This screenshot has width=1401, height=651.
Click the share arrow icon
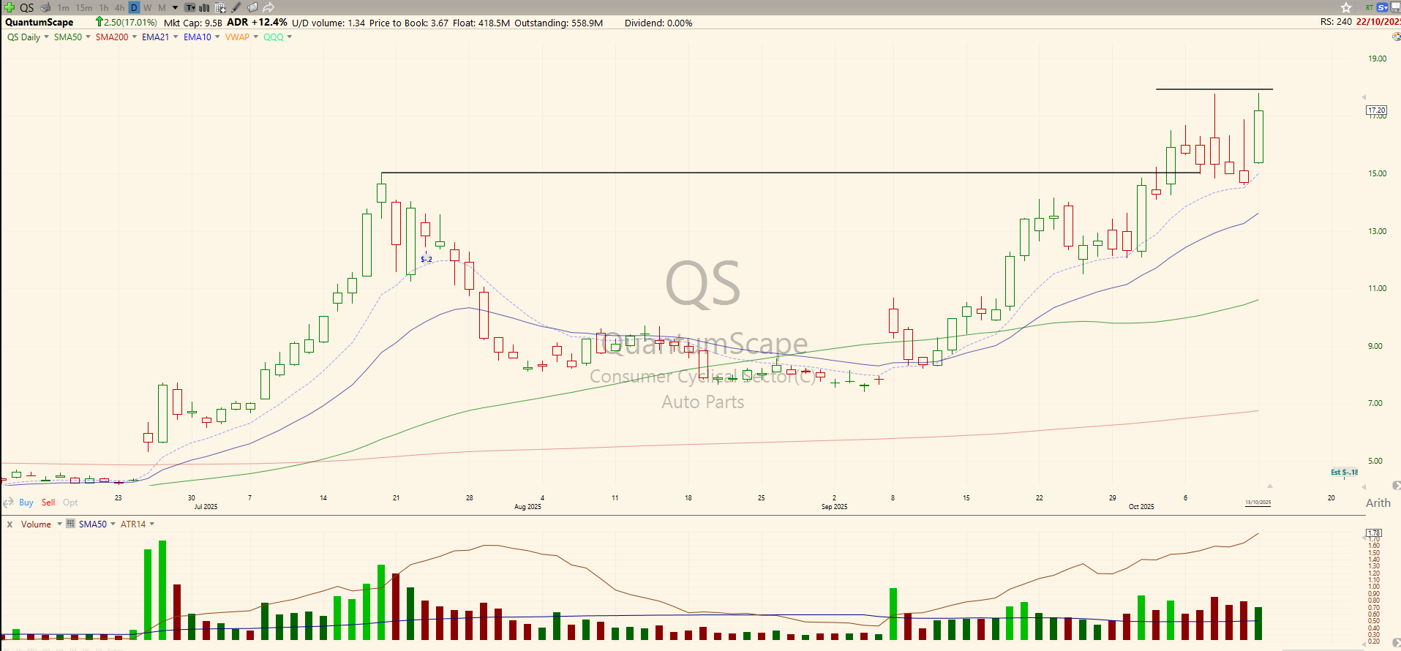coord(268,7)
